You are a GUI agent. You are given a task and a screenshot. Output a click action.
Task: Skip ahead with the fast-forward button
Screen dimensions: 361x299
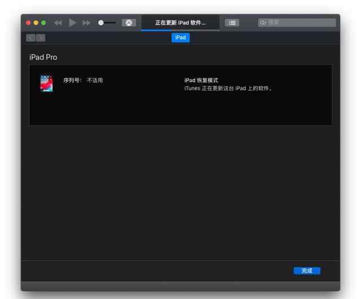point(86,23)
